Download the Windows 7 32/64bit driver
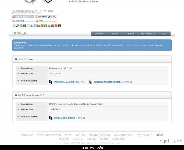Viewport: 184px width, 150px height. 64,82
